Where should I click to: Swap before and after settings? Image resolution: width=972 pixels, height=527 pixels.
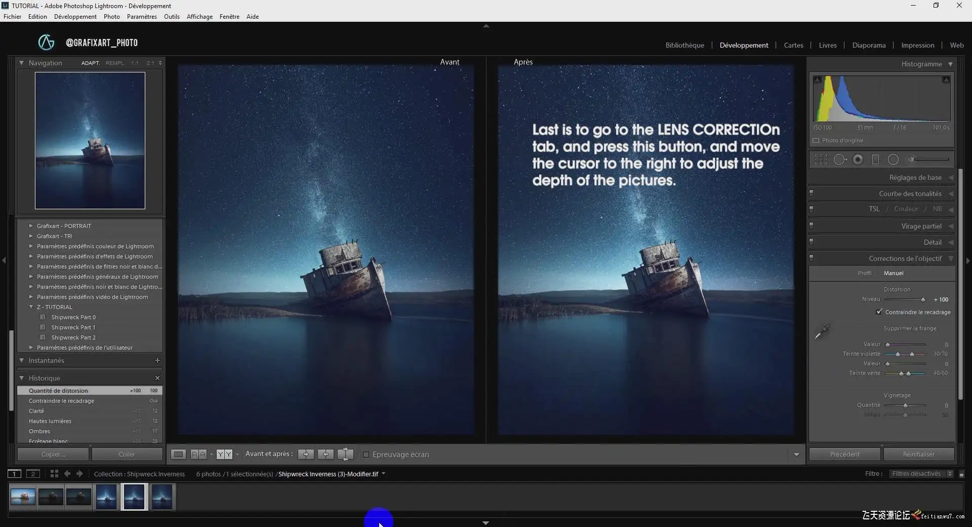[x=345, y=455]
